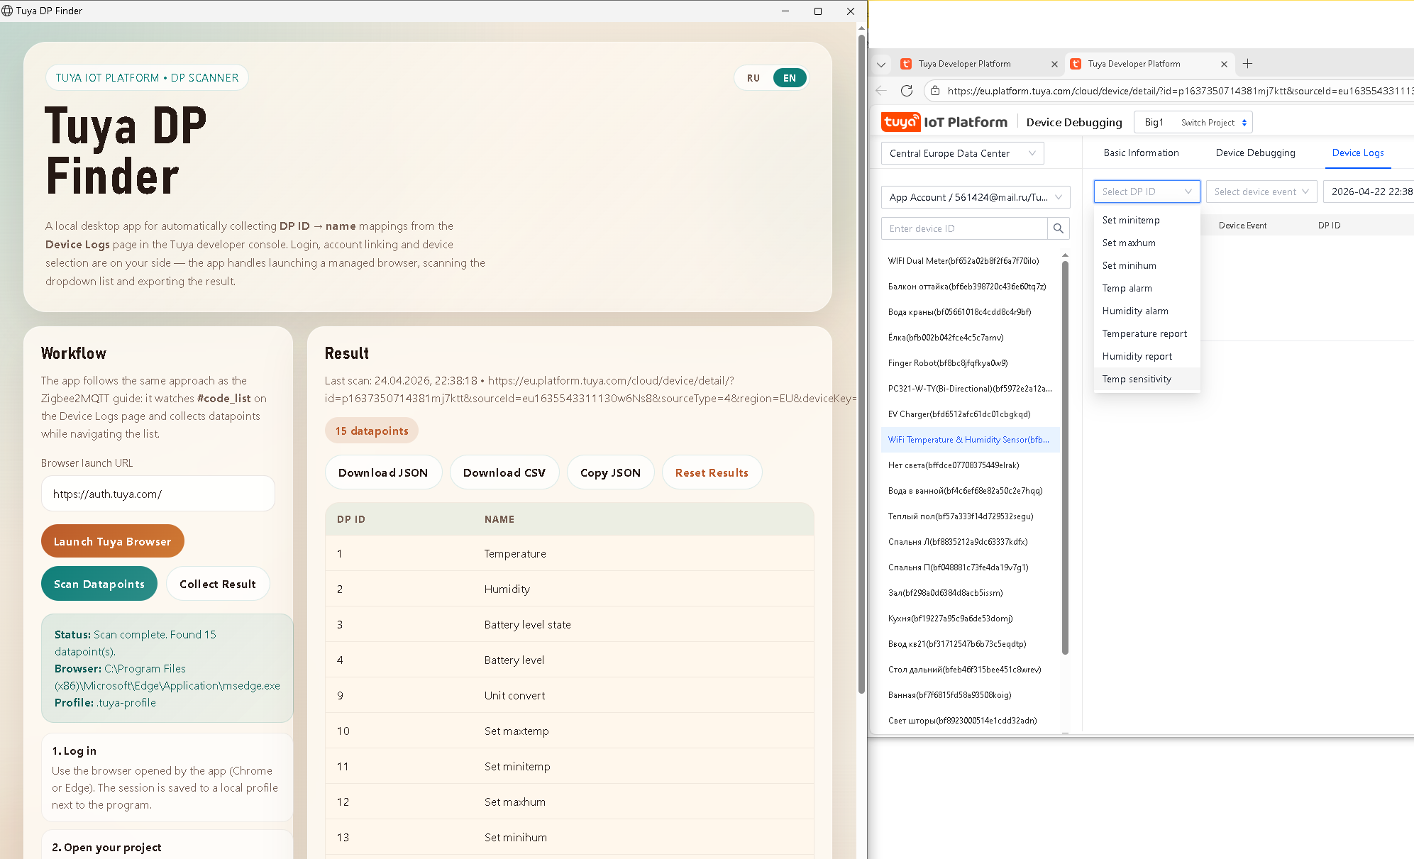Click the Browser launch URL input field
Viewport: 1414px width, 859px height.
pyautogui.click(x=158, y=494)
